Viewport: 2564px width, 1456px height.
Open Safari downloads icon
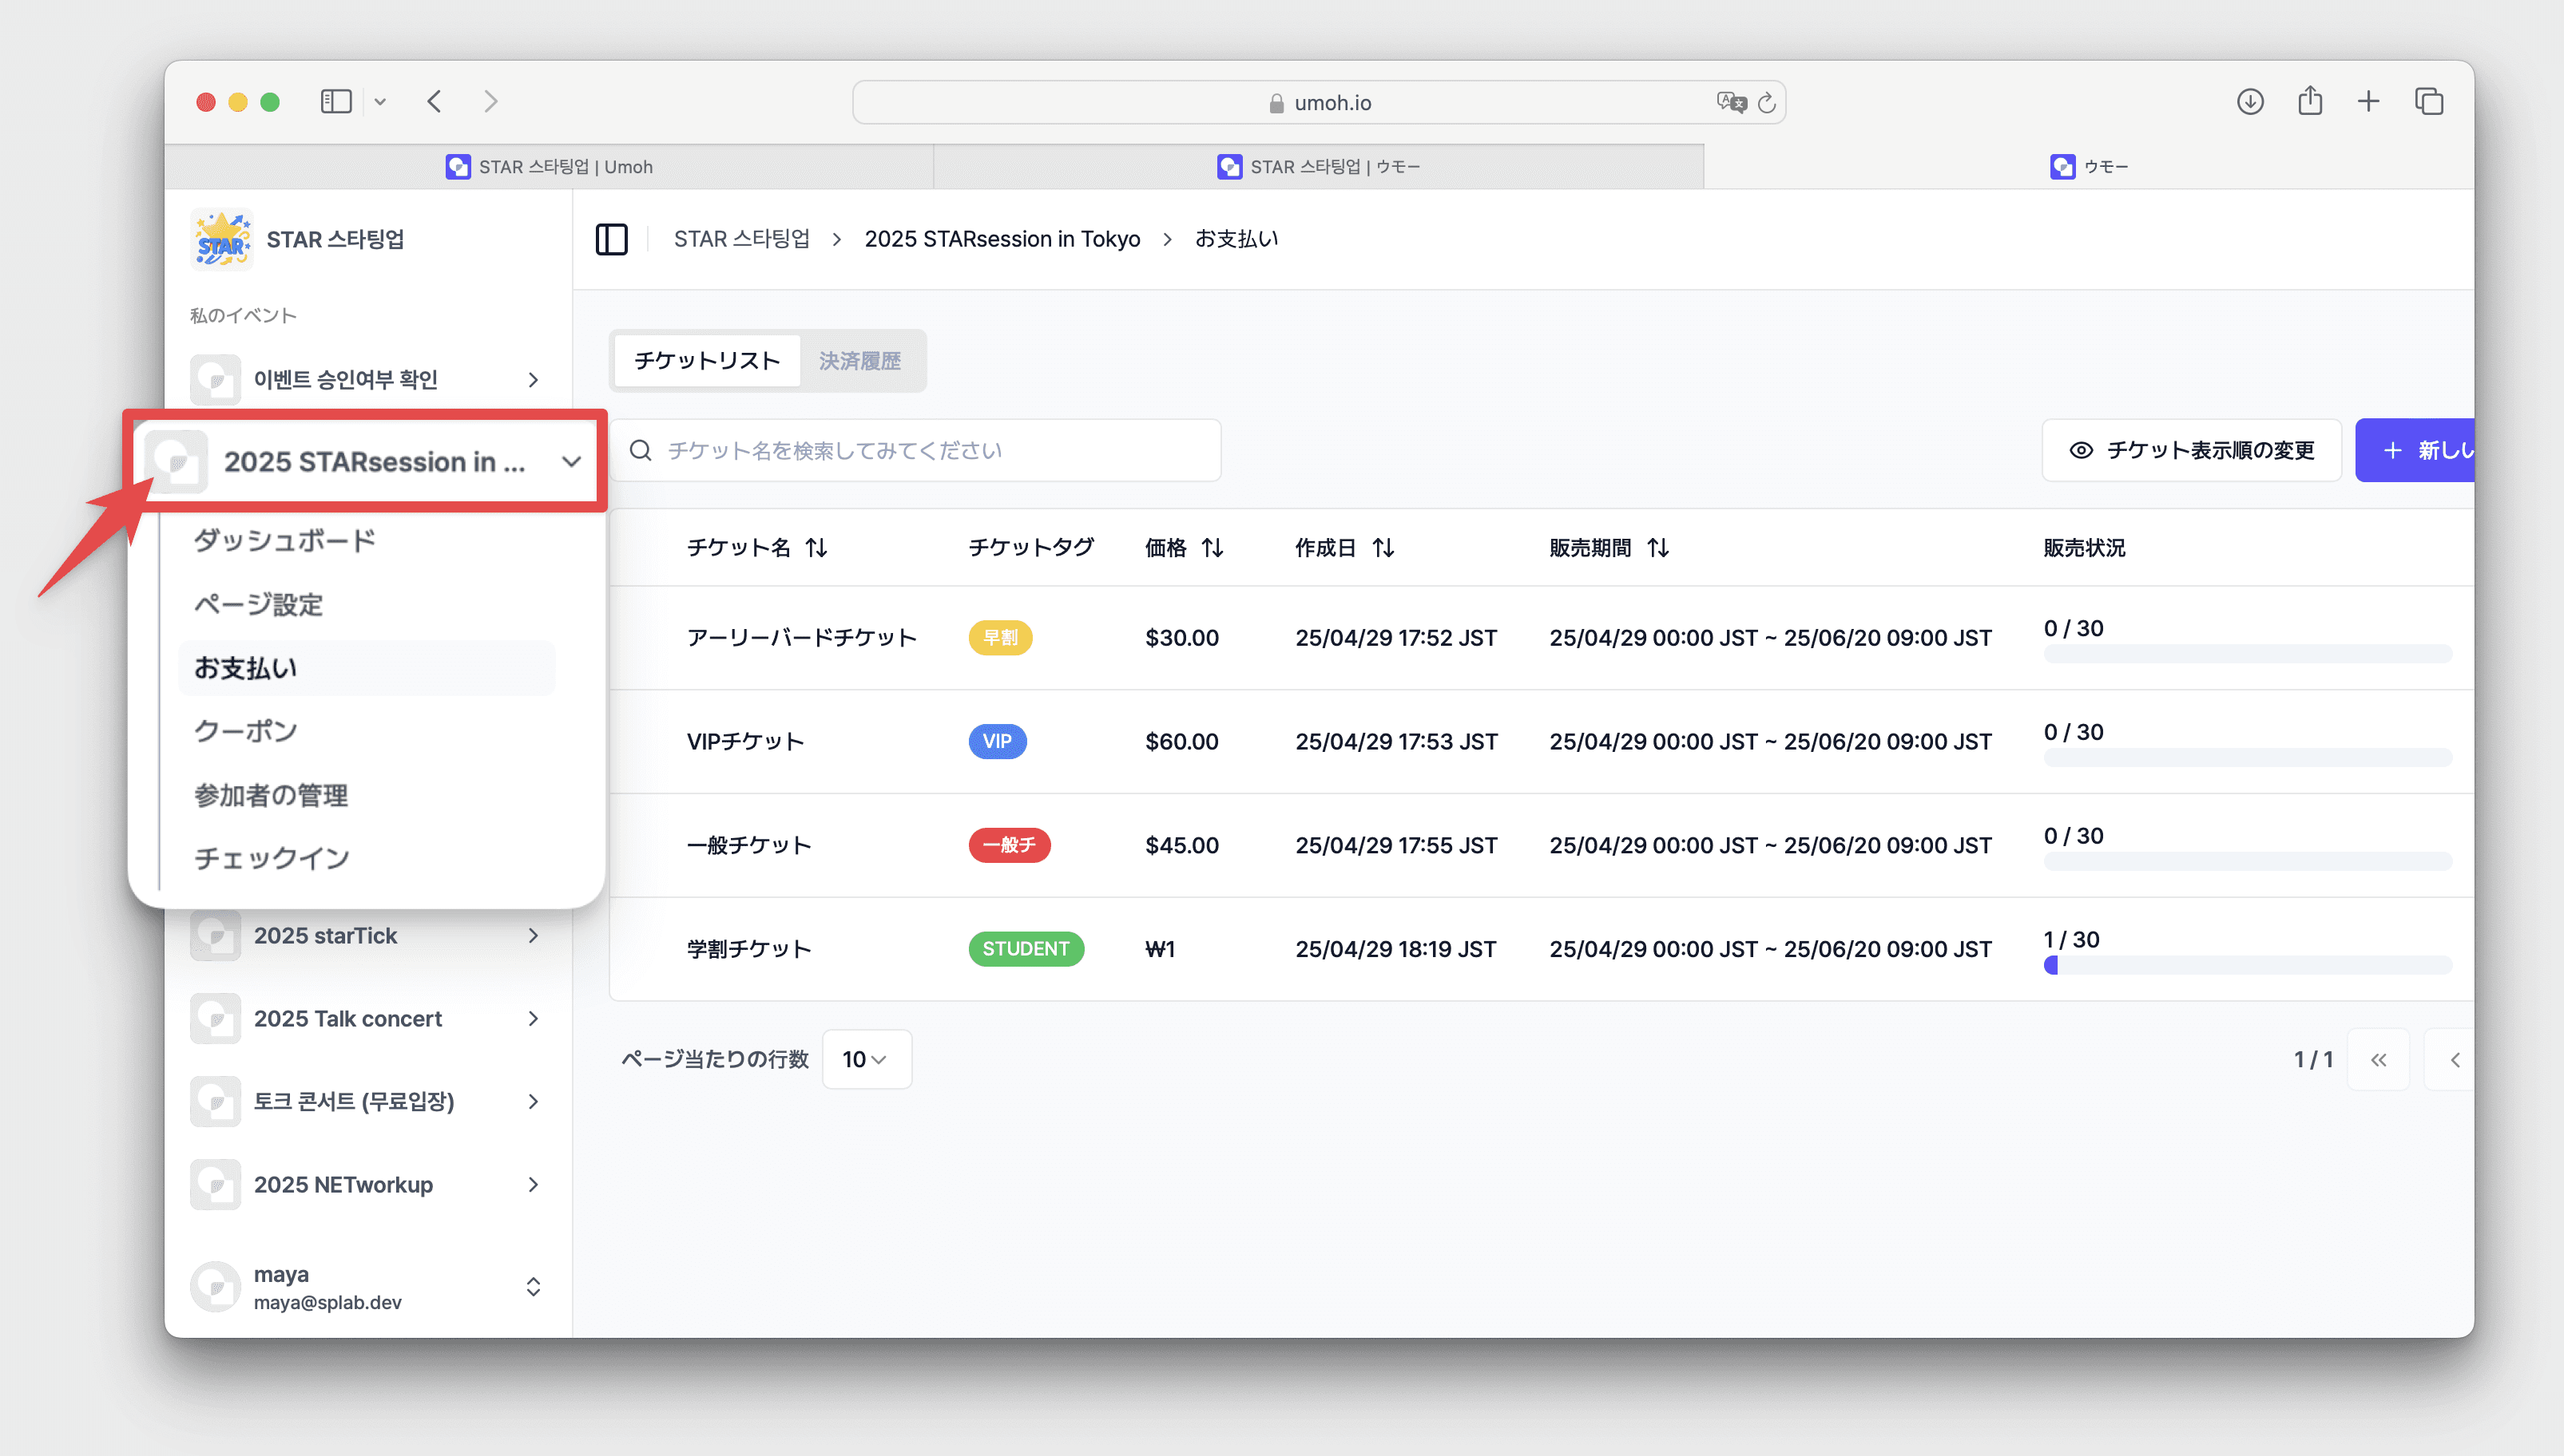tap(2250, 101)
